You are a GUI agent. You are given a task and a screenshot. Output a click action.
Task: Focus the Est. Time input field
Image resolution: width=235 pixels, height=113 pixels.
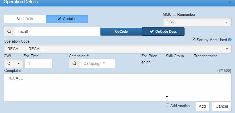click(38, 63)
